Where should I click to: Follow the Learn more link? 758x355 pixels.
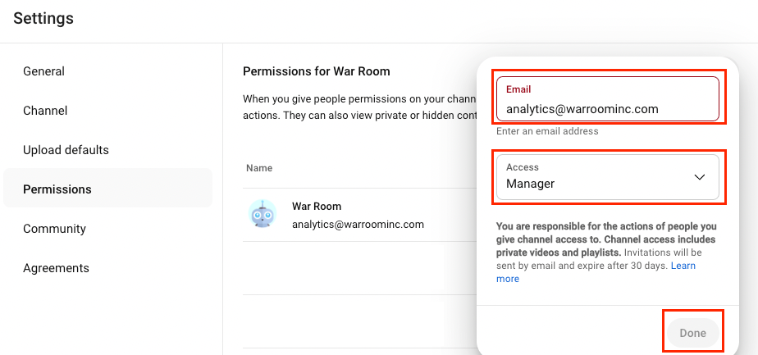coord(683,266)
